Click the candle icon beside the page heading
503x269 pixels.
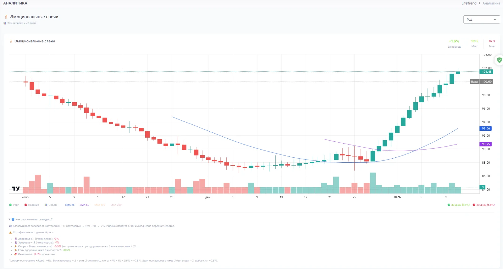(6, 17)
